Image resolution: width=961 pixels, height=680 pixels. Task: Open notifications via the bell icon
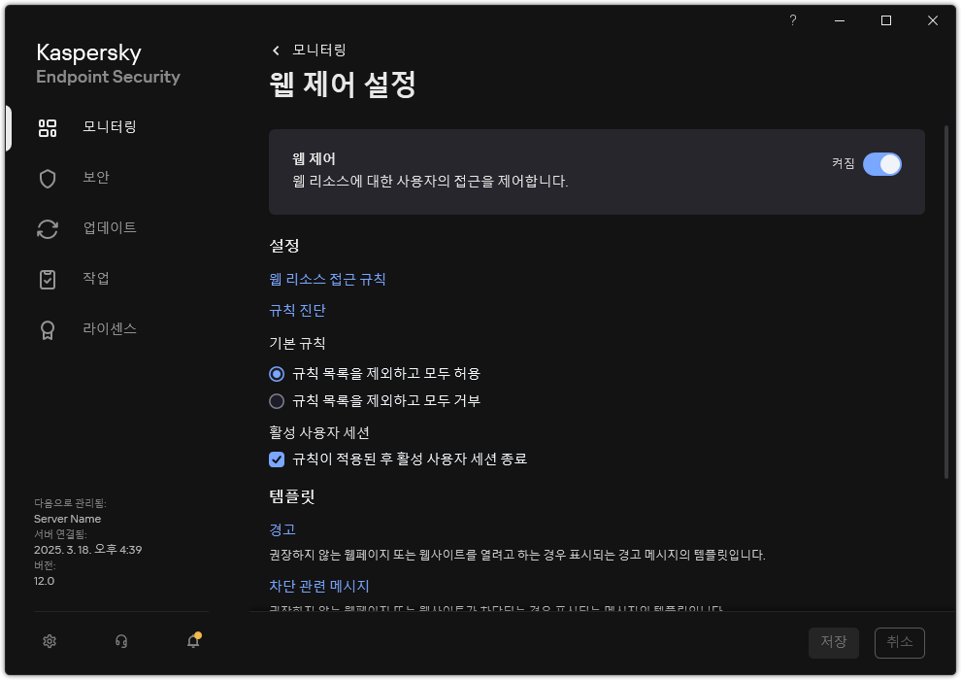[x=192, y=642]
